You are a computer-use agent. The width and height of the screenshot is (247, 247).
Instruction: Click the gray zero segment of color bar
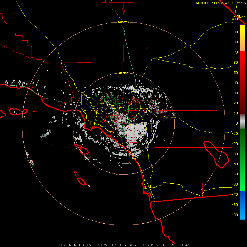242,122
